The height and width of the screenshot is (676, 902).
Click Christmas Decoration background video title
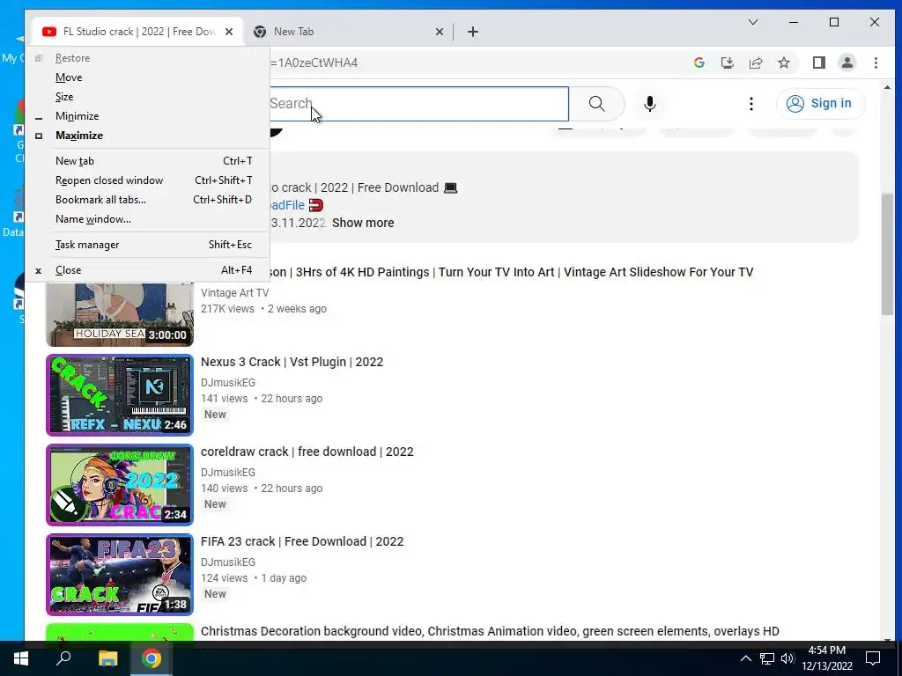pos(490,631)
